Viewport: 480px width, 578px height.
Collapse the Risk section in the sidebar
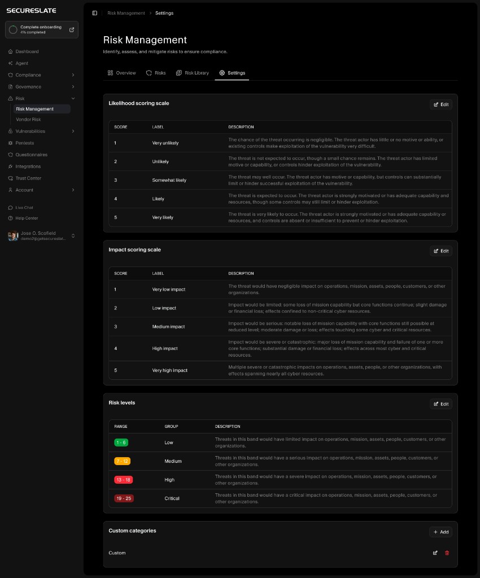click(x=73, y=98)
